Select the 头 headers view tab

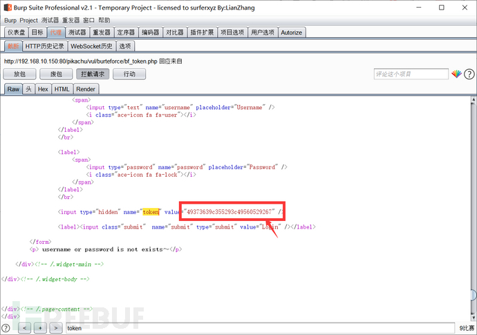28,89
